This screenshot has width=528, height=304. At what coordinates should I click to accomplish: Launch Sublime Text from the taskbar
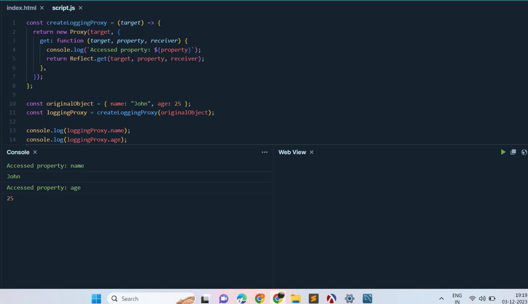coord(313,299)
